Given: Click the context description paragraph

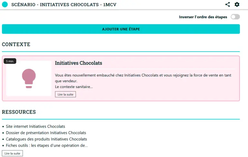Looking at the screenshot, I should 143,81.
